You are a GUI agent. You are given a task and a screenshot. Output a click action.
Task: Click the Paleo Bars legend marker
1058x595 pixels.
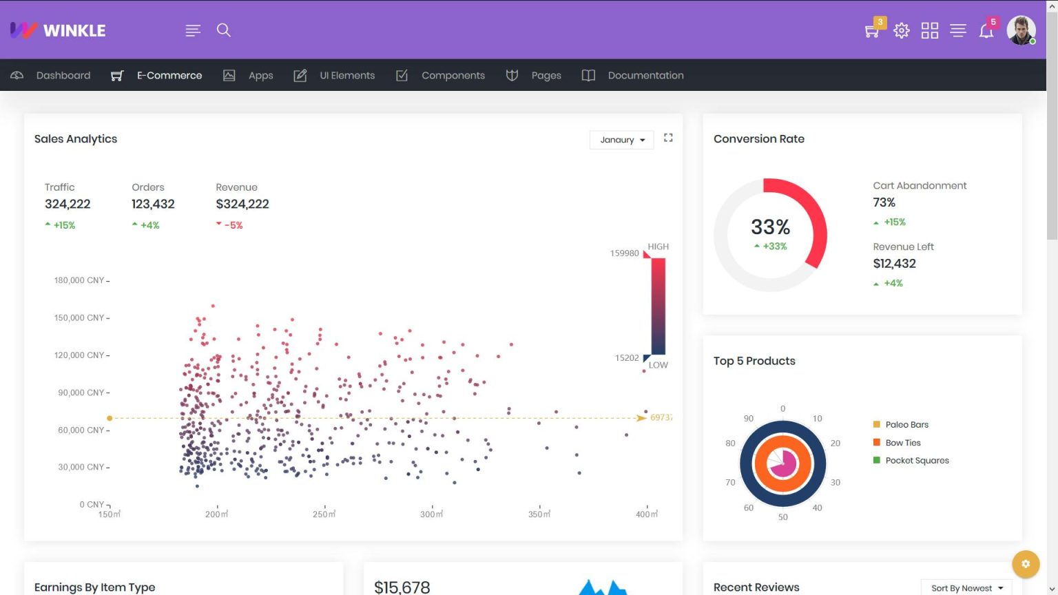(876, 424)
